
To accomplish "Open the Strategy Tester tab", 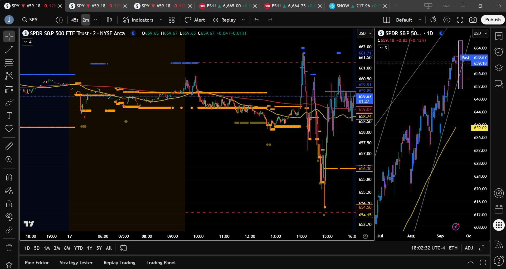I will 76,263.
